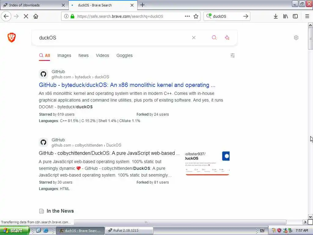Open the browser home page

[36, 16]
